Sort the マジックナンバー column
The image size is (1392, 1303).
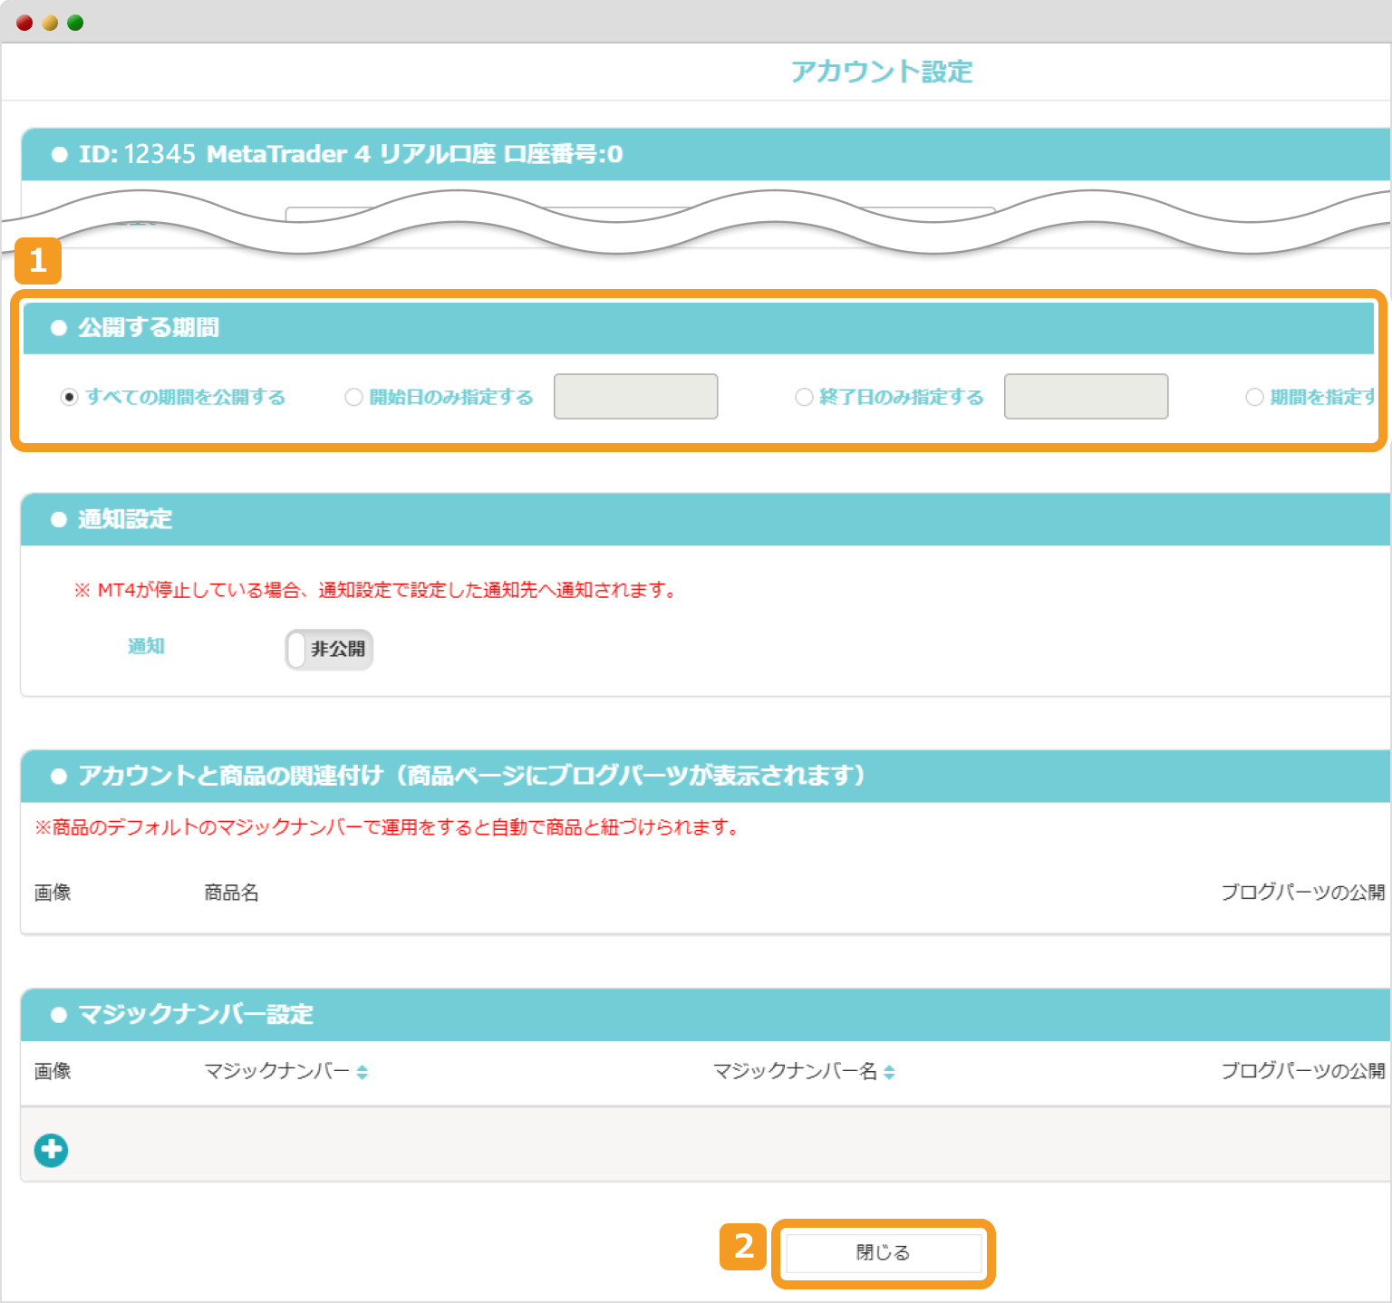(x=362, y=1071)
